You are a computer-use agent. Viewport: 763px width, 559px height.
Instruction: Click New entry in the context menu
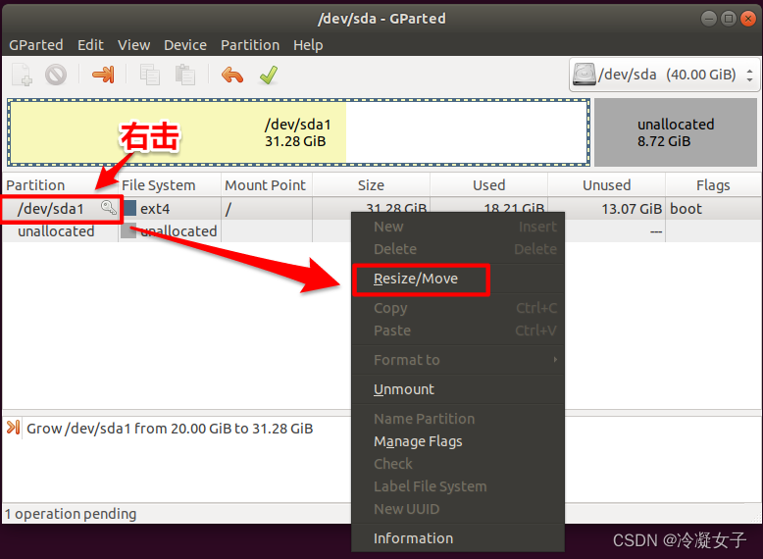point(458,227)
